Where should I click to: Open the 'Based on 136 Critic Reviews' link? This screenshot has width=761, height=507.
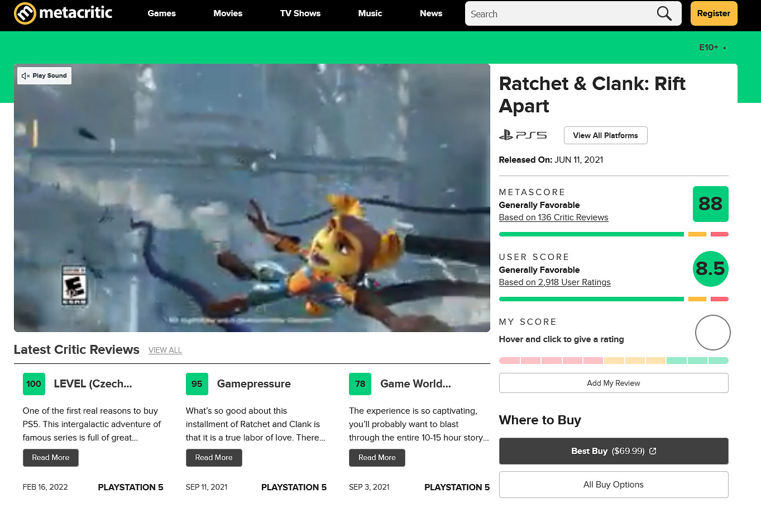pyautogui.click(x=553, y=217)
